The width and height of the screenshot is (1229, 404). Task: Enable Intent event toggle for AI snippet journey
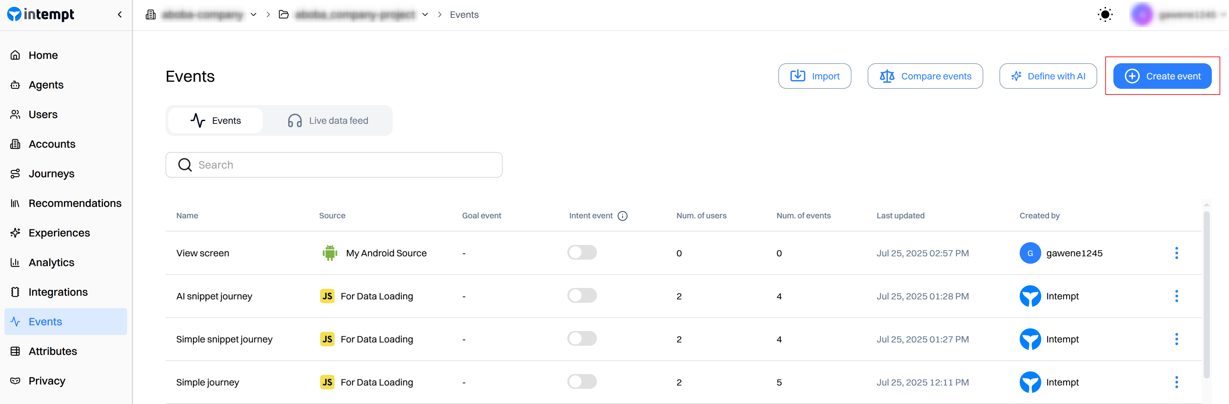click(x=581, y=295)
